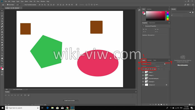Select the Type tool

click(2, 50)
